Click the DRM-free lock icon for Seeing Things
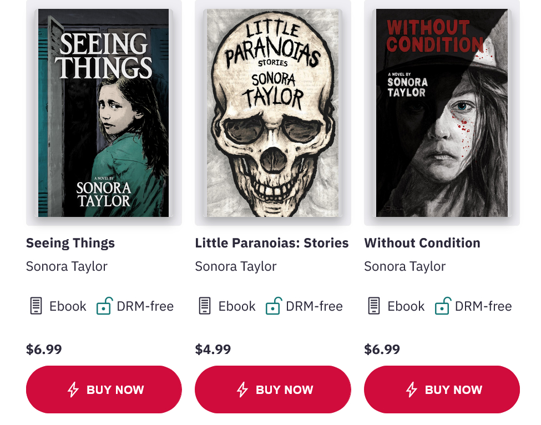 click(x=104, y=306)
